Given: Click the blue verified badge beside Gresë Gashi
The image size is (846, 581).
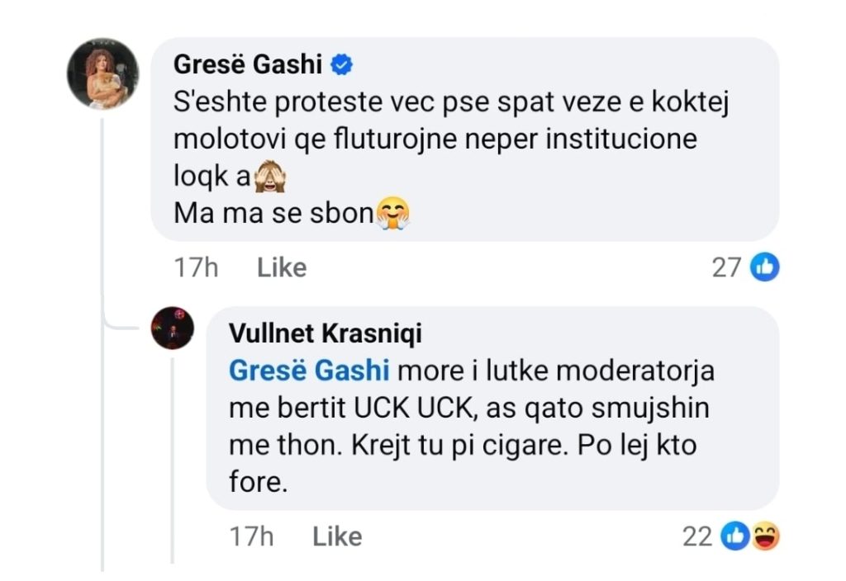Looking at the screenshot, I should point(344,63).
